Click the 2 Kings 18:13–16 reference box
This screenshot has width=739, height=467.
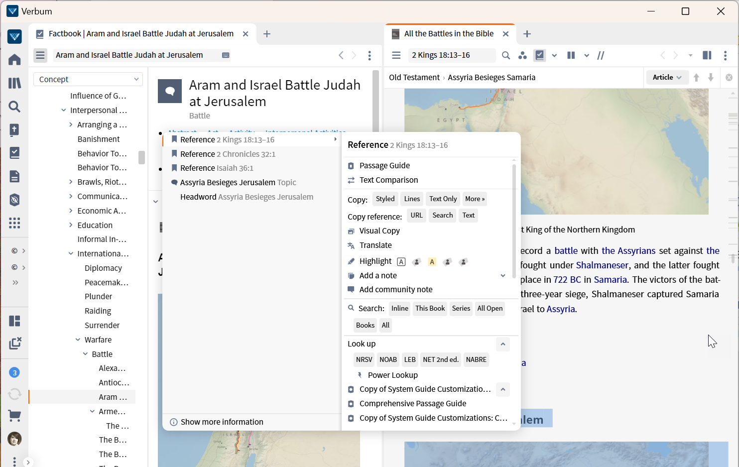(452, 55)
